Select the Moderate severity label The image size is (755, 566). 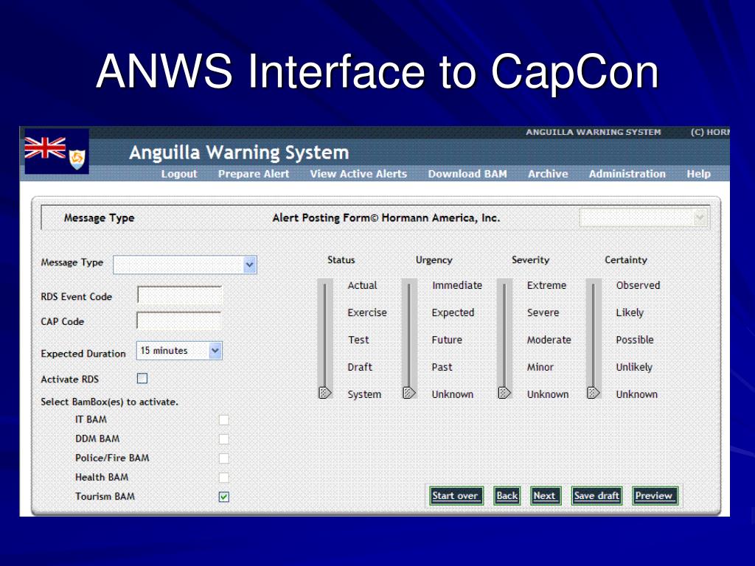tap(549, 340)
